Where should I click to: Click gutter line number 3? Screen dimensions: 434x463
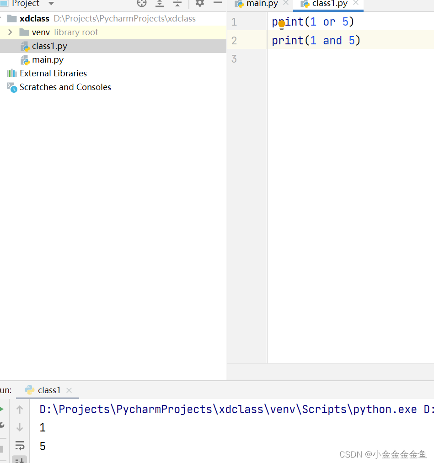coord(234,59)
